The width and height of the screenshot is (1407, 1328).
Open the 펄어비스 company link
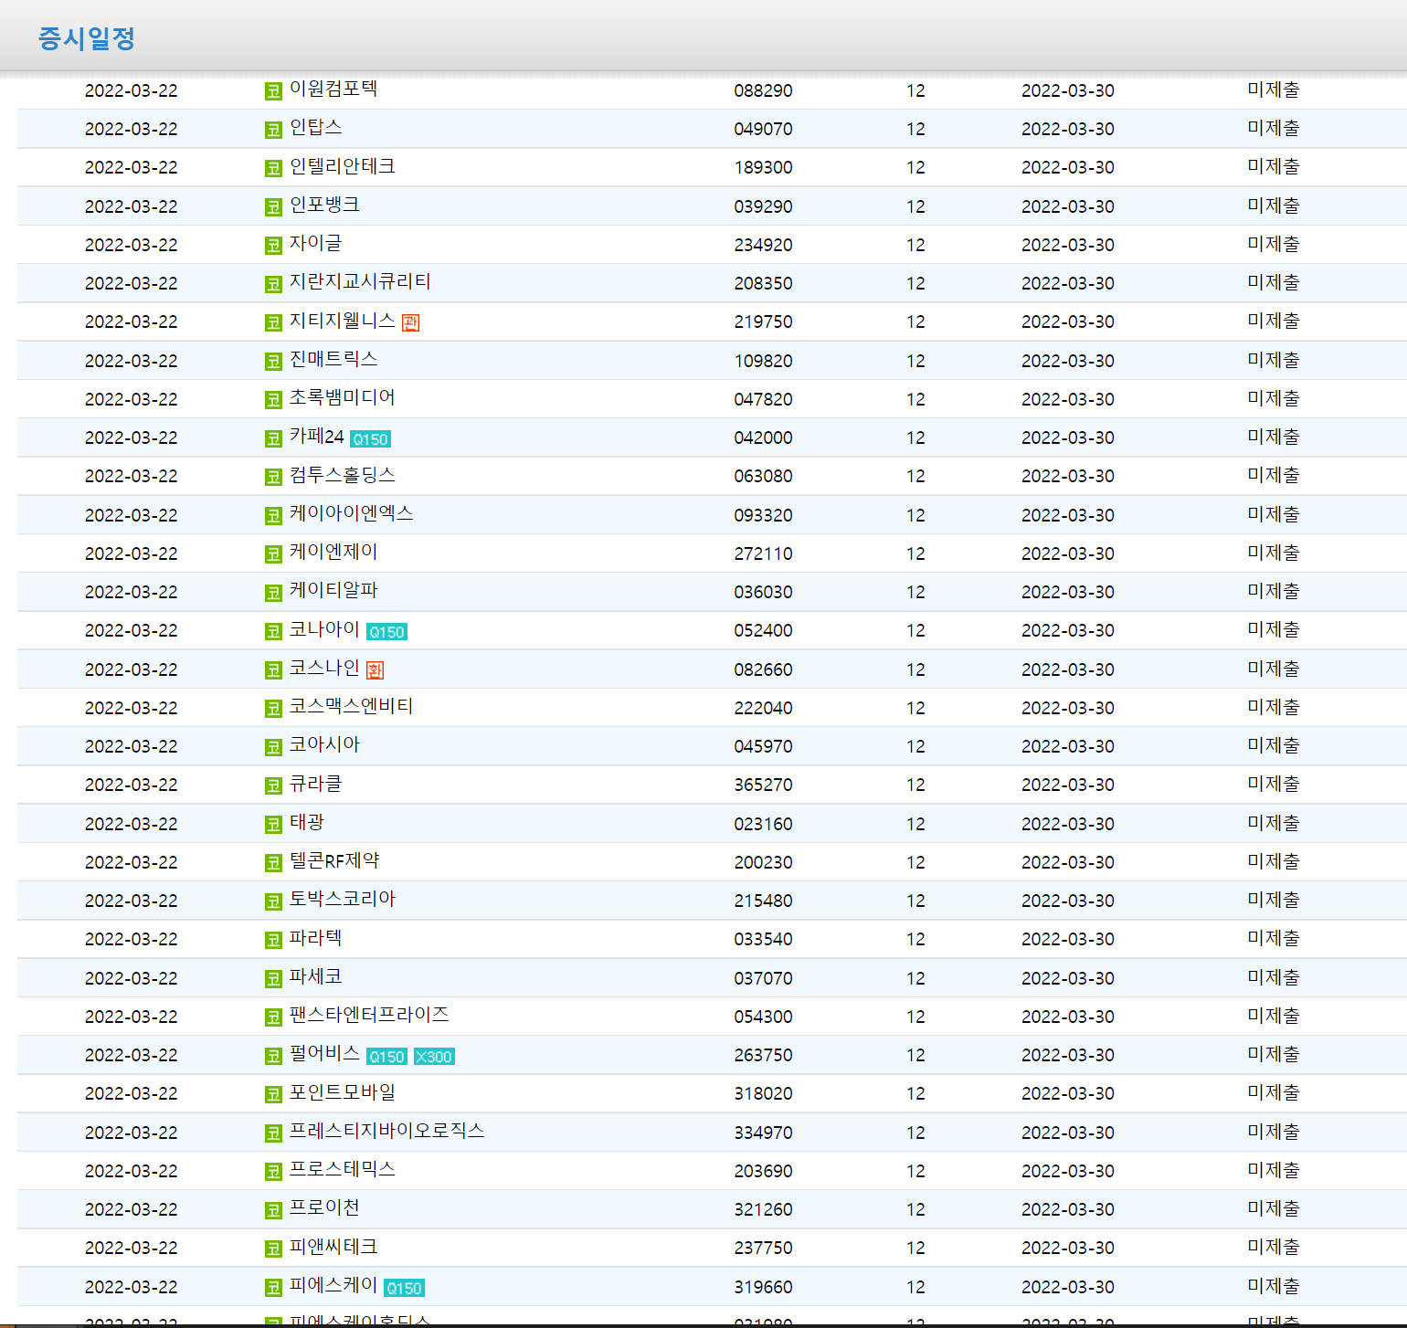[324, 1053]
